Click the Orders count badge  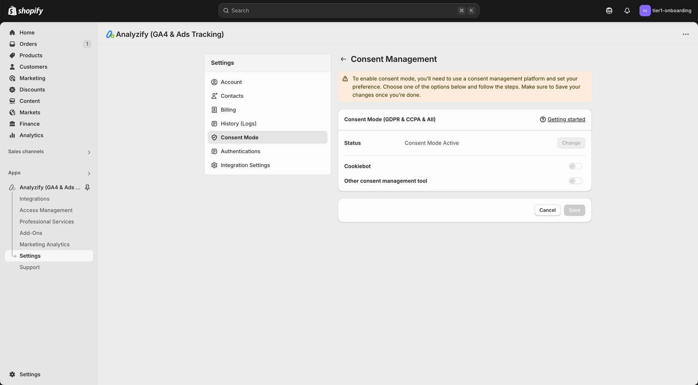(x=87, y=44)
